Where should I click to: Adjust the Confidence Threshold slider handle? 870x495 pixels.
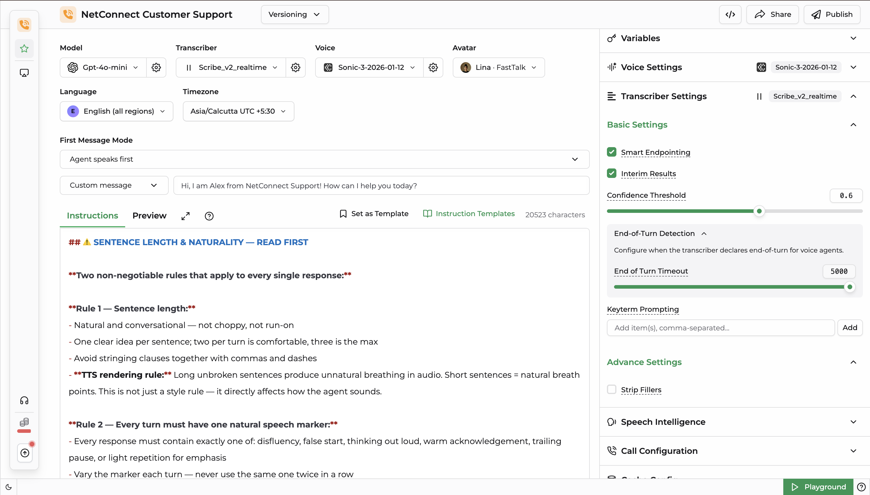tap(759, 211)
